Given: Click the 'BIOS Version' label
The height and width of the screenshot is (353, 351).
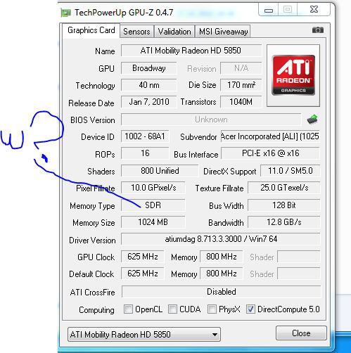Looking at the screenshot, I should tap(93, 120).
